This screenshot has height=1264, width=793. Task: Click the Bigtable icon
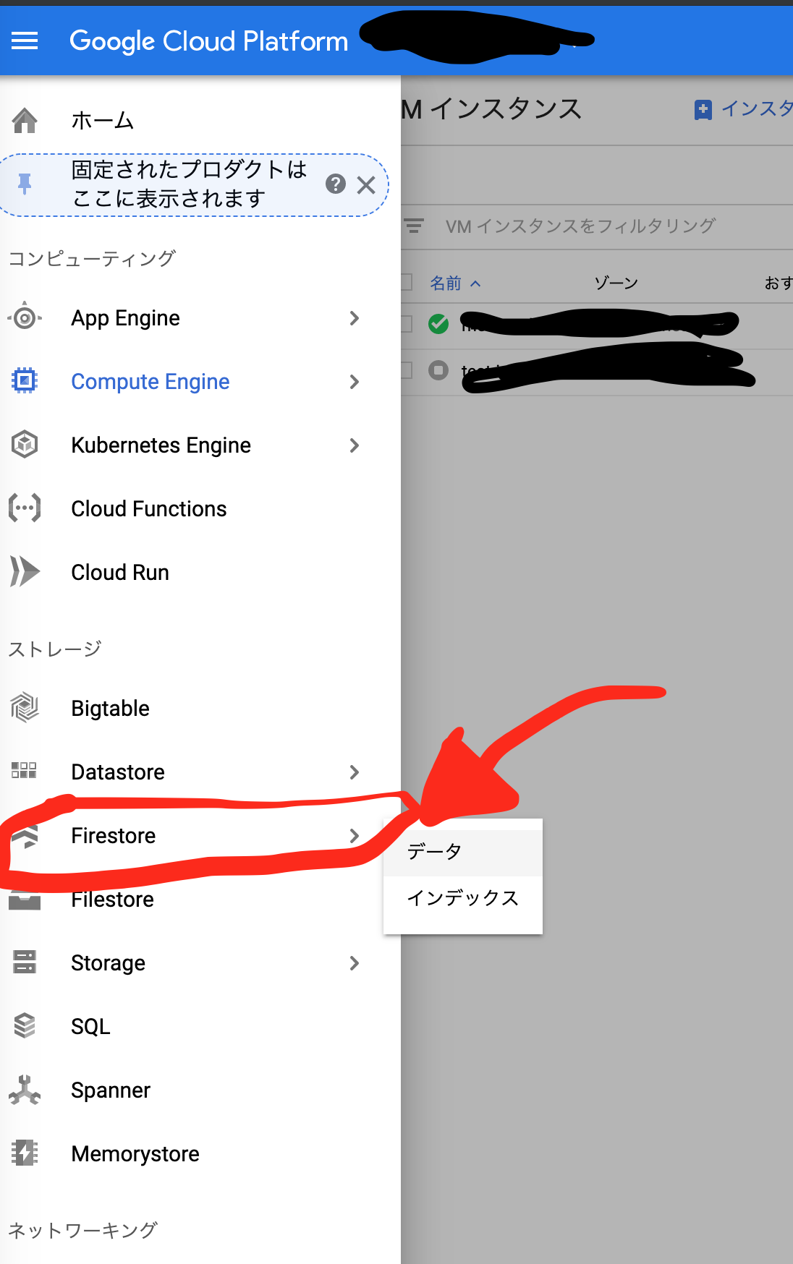pos(25,707)
